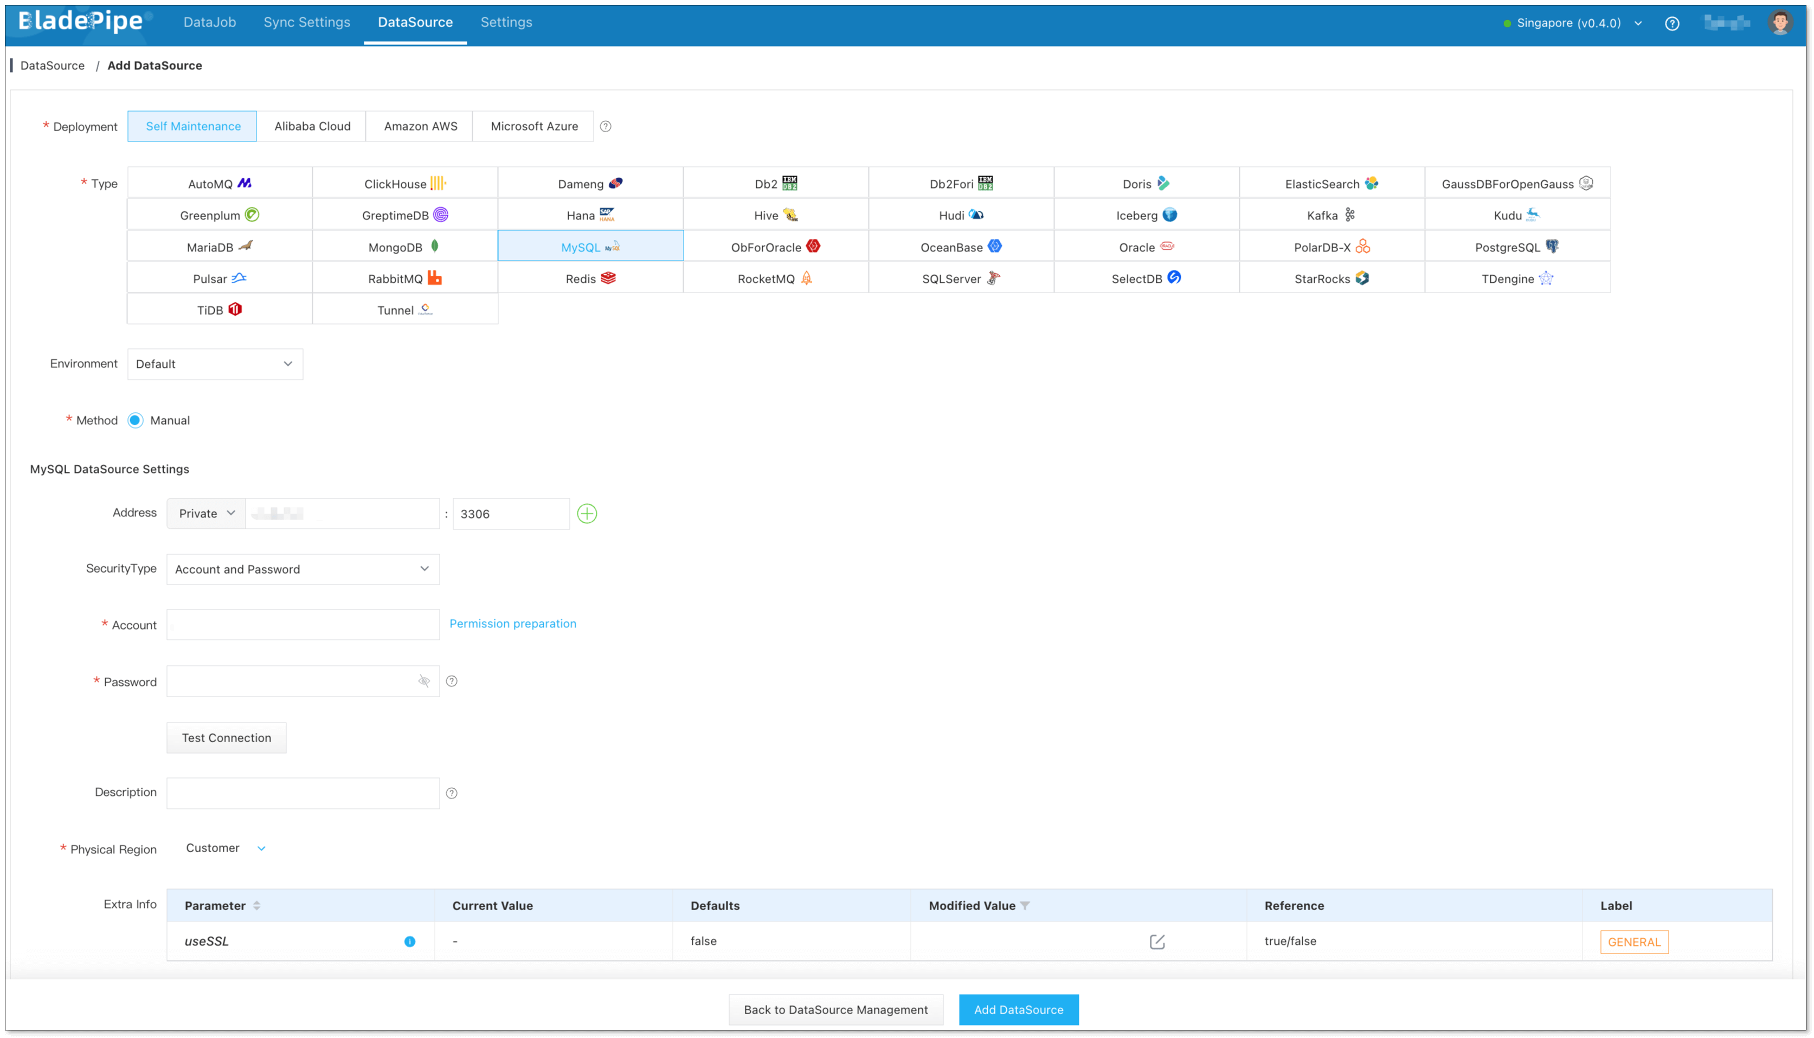1814x1038 pixels.
Task: Switch to the Sync Settings tab
Action: (307, 22)
